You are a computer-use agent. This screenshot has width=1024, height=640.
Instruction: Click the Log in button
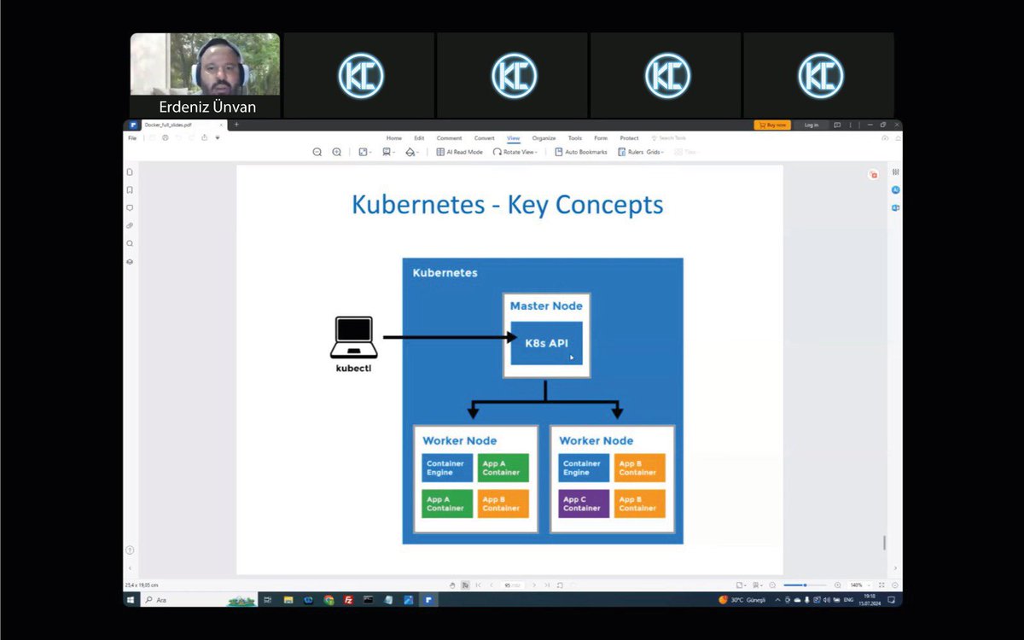click(811, 125)
